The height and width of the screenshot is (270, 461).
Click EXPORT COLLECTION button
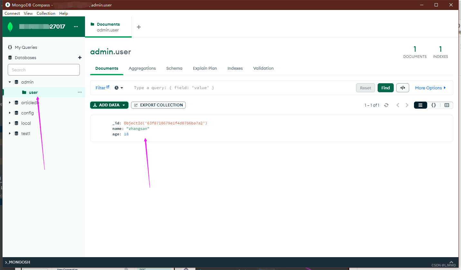click(x=158, y=105)
